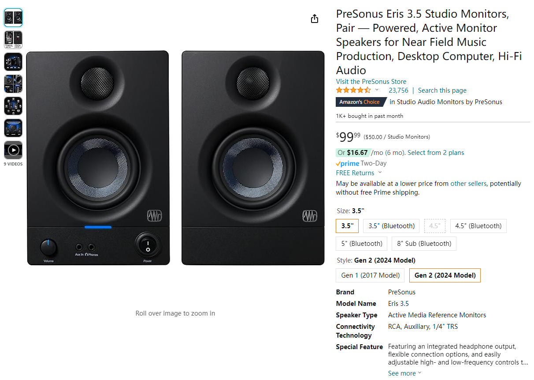The height and width of the screenshot is (380, 534).
Task: Visit the PreSonus Store link
Action: tap(371, 82)
